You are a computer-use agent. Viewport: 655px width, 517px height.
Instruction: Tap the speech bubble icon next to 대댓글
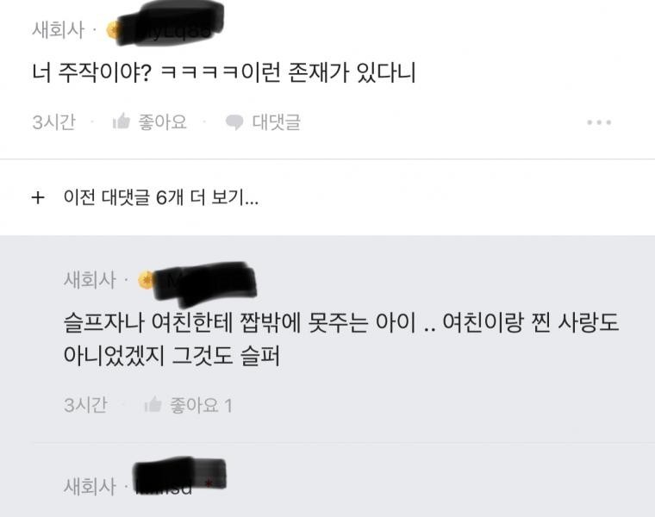234,122
